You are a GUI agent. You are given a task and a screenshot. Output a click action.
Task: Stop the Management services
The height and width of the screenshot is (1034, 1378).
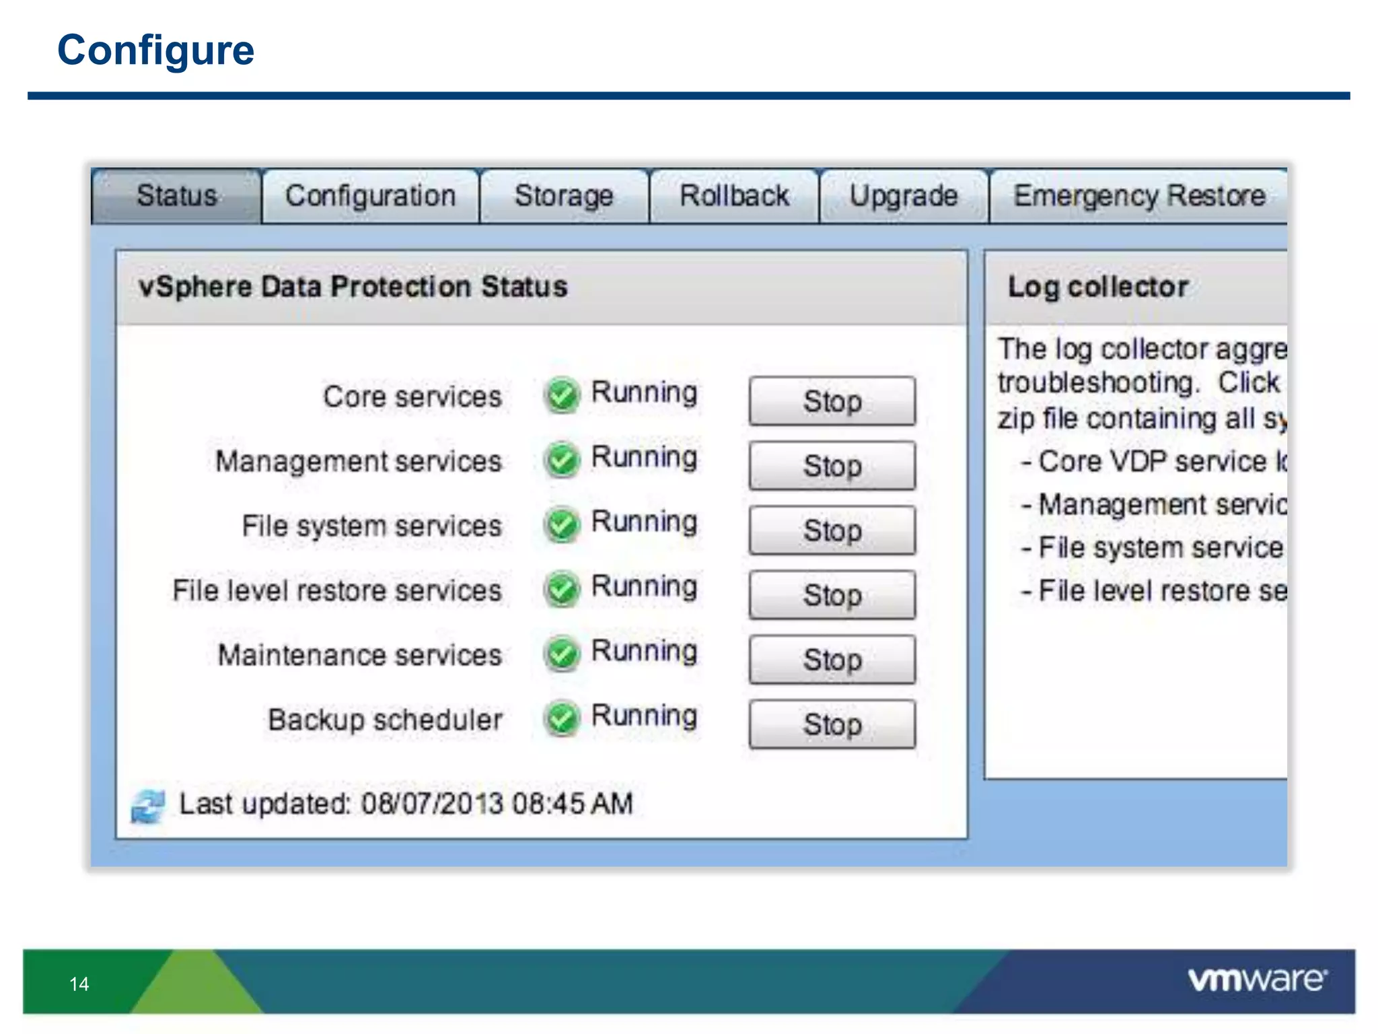tap(832, 466)
